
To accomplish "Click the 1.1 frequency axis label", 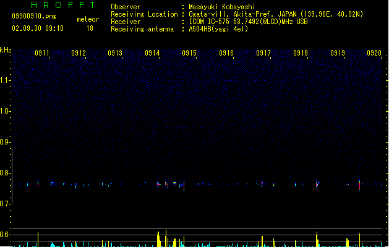I will [5, 80].
